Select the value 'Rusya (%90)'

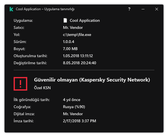point(74,107)
